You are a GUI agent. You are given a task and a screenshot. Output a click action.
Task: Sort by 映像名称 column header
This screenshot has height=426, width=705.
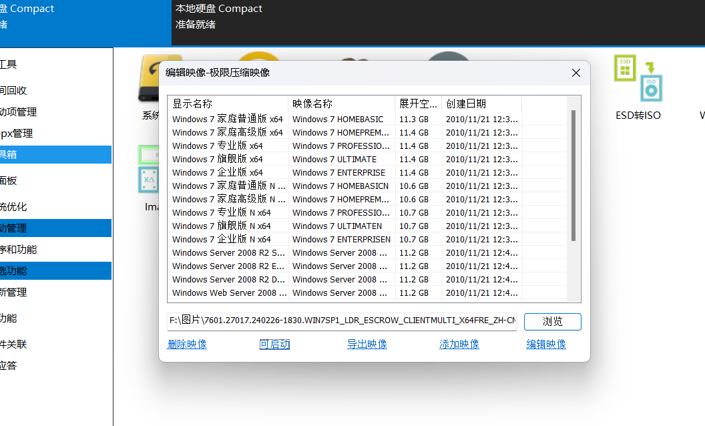(x=341, y=104)
